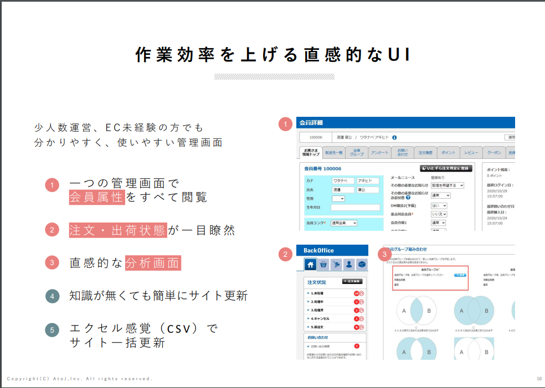Select the Venn diagram excluding the intersection
The height and width of the screenshot is (388, 545).
click(417, 349)
